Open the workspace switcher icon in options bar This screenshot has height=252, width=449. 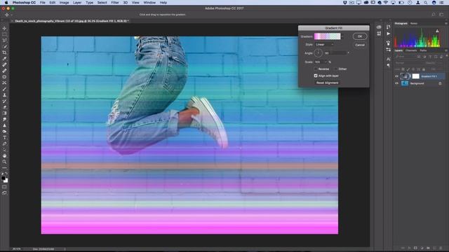pyautogui.click(x=441, y=14)
